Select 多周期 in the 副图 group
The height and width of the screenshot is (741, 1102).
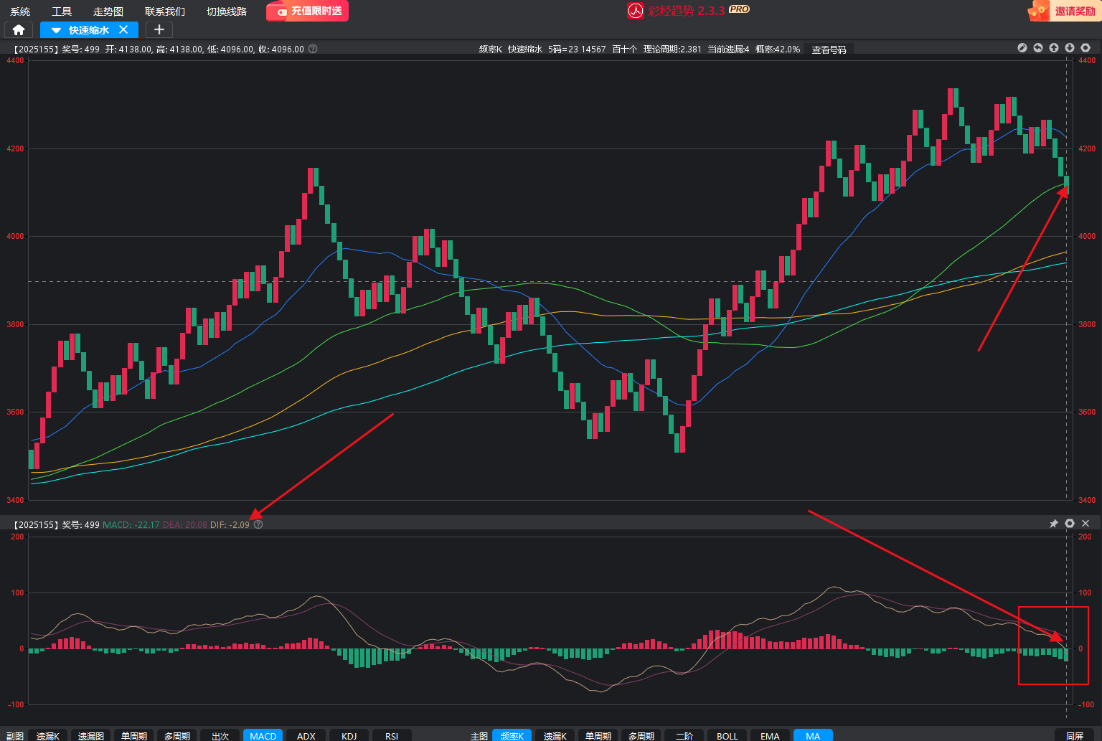[x=177, y=735]
